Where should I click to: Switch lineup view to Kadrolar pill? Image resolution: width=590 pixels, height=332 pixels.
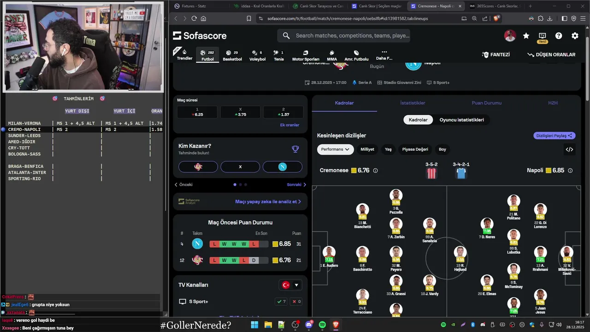click(418, 120)
